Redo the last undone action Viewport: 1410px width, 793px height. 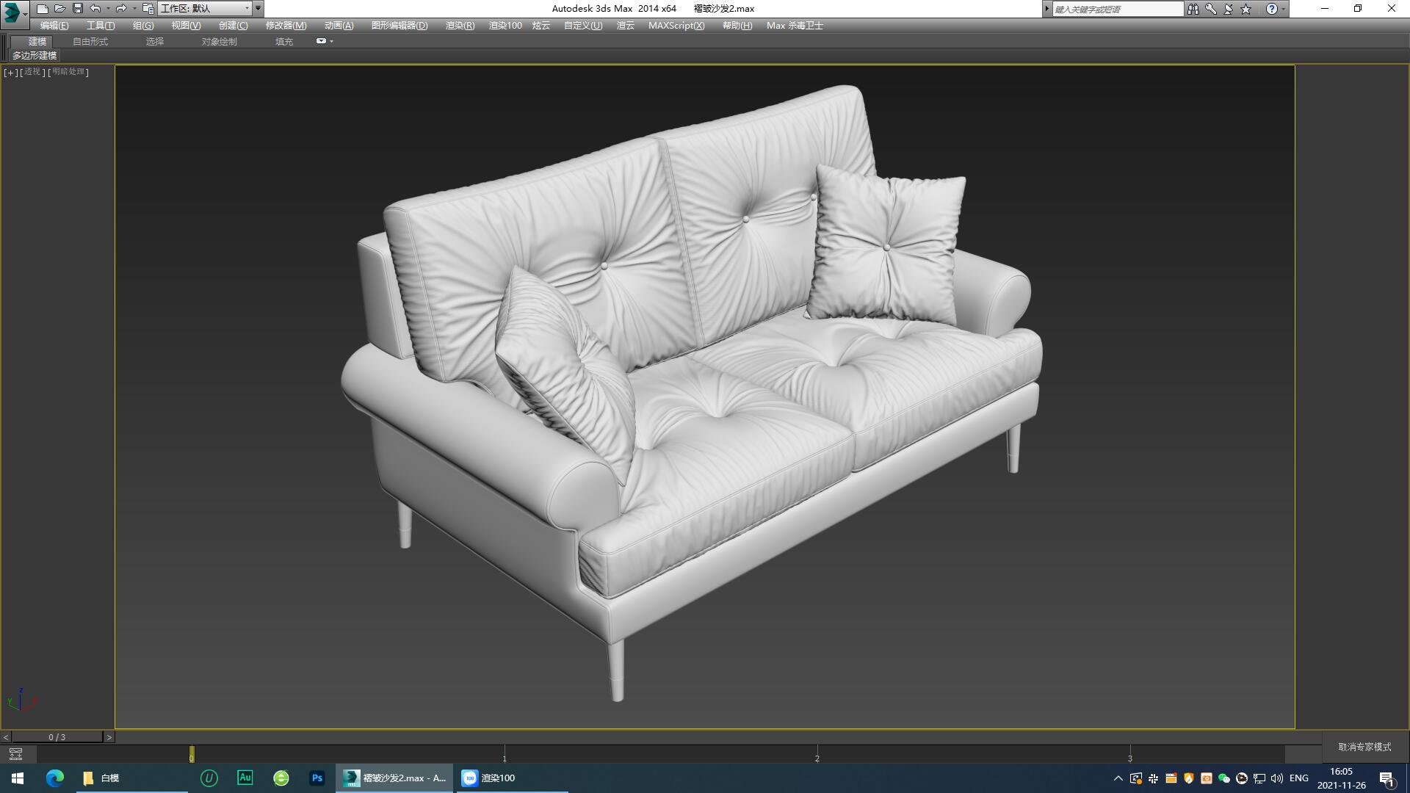[120, 8]
